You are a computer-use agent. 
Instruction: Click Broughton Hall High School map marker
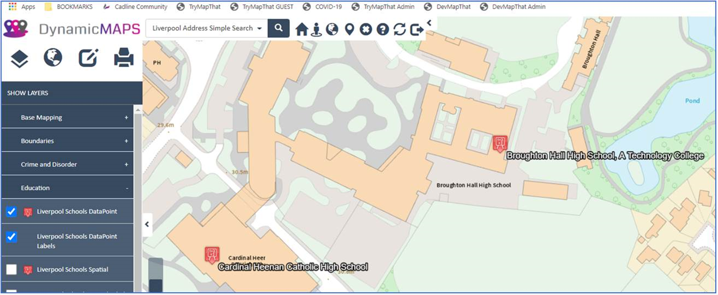[x=500, y=143]
